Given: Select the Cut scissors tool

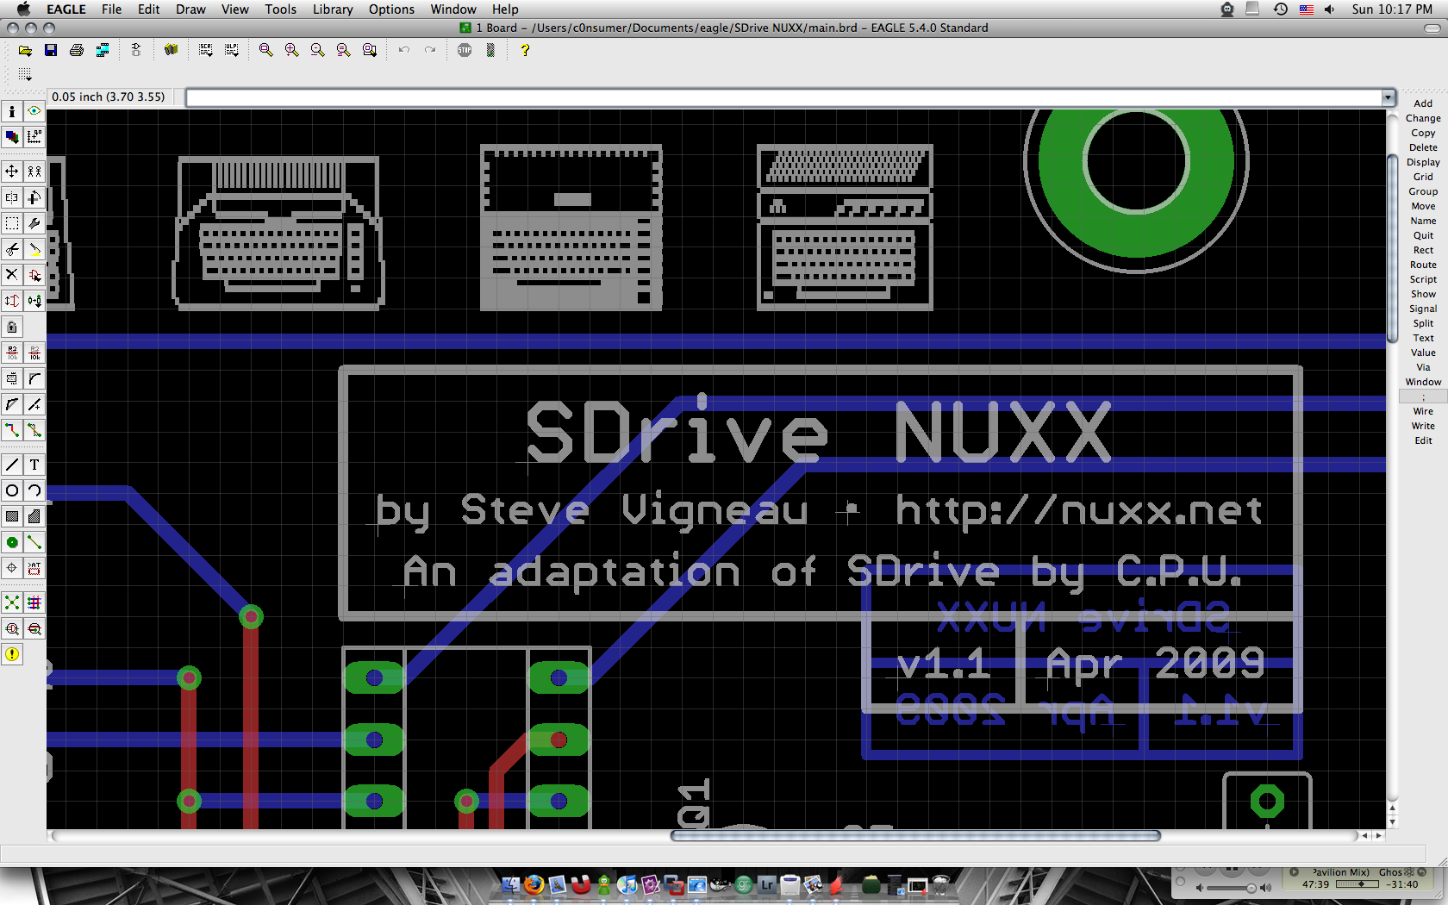Looking at the screenshot, I should tap(12, 249).
